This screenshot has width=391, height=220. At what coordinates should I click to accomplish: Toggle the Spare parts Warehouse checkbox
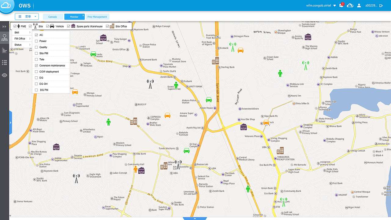pyautogui.click(x=69, y=26)
